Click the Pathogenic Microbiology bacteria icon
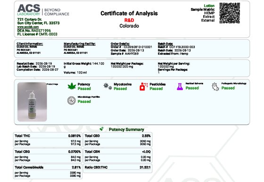This screenshot has height=182, width=264. pyautogui.click(x=215, y=87)
